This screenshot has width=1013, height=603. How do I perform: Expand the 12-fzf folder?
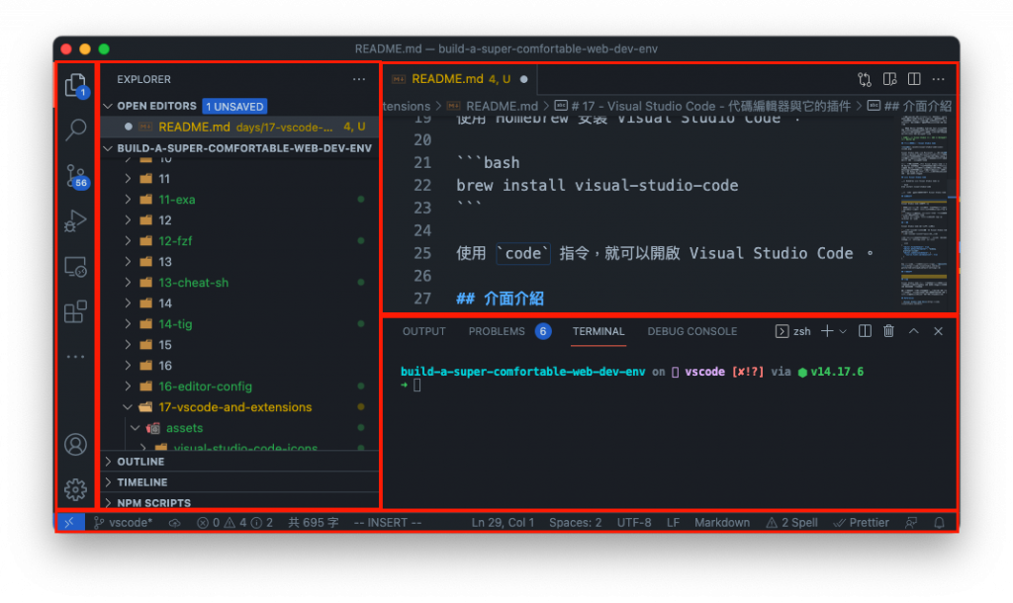(128, 241)
